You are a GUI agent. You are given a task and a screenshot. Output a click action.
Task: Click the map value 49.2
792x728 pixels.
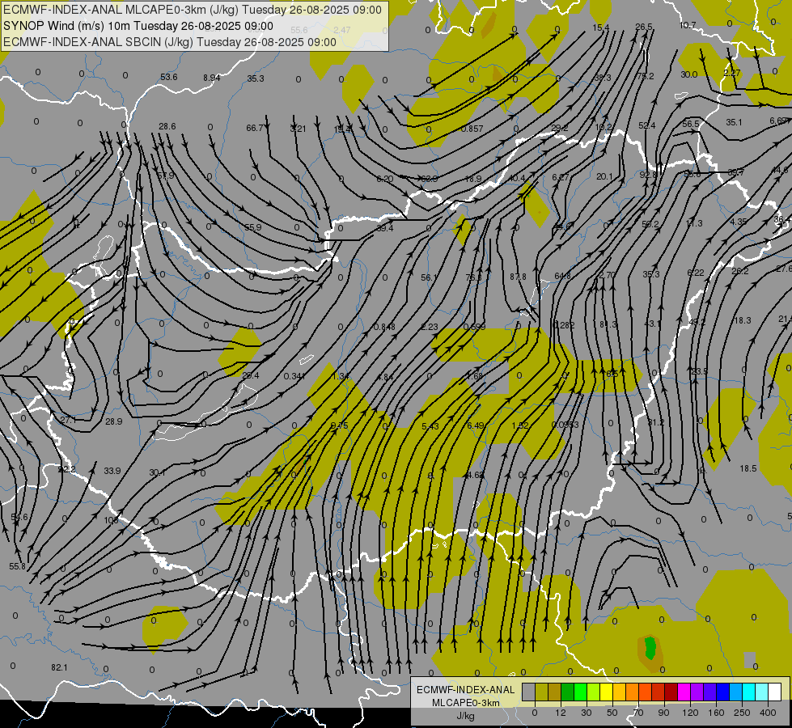[x=697, y=322]
